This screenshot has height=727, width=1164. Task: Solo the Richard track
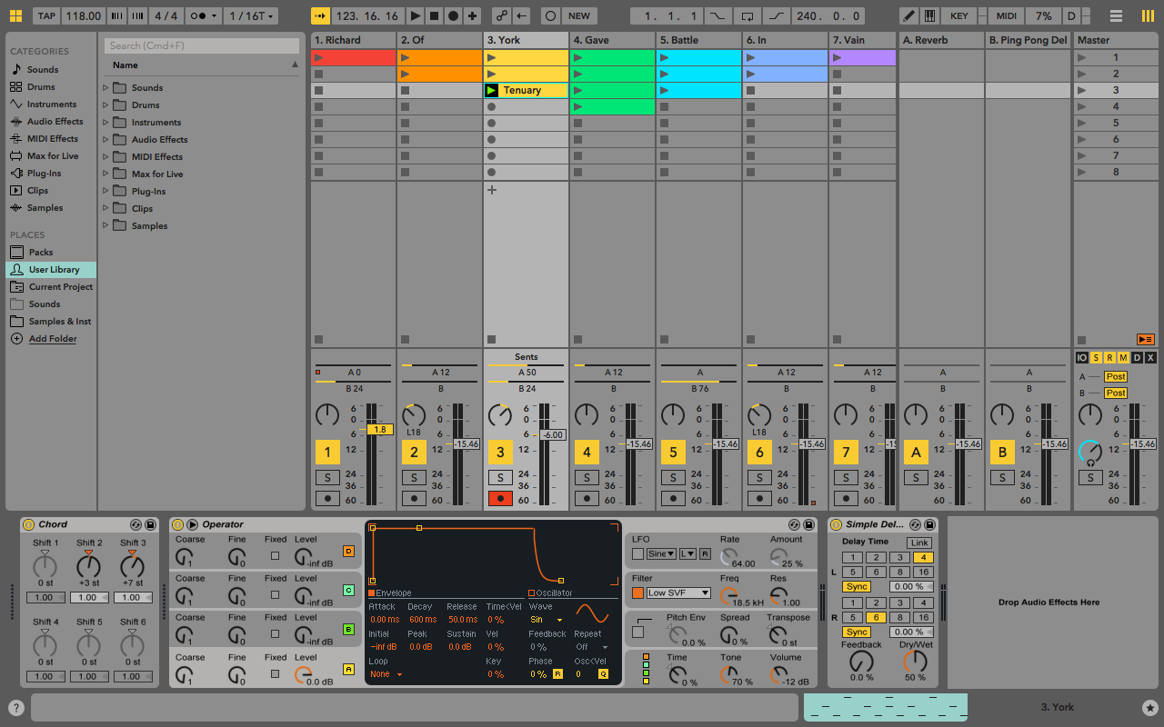(327, 478)
